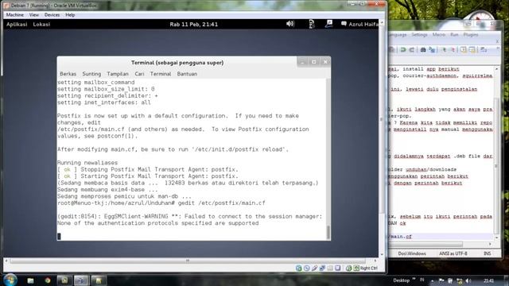Screen dimensions: 509x286
Task: Click the Right Ctrl host key label
Action: click(x=369, y=269)
